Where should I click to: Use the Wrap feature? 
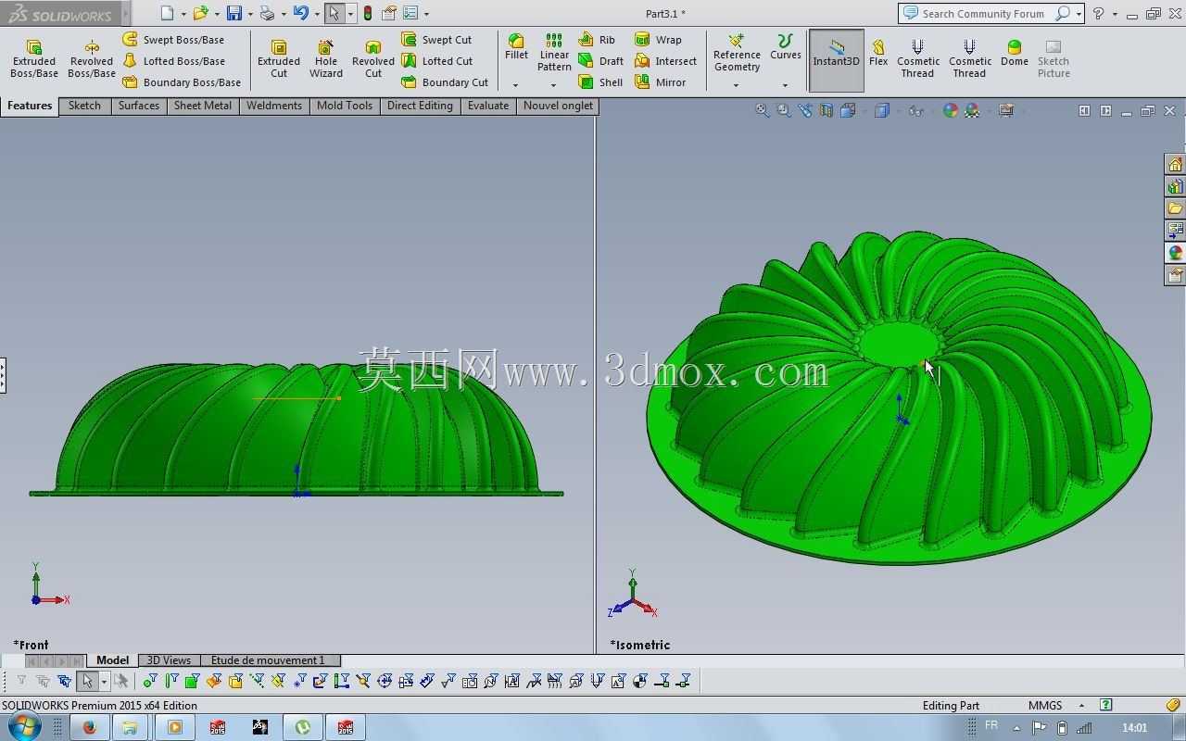[658, 40]
